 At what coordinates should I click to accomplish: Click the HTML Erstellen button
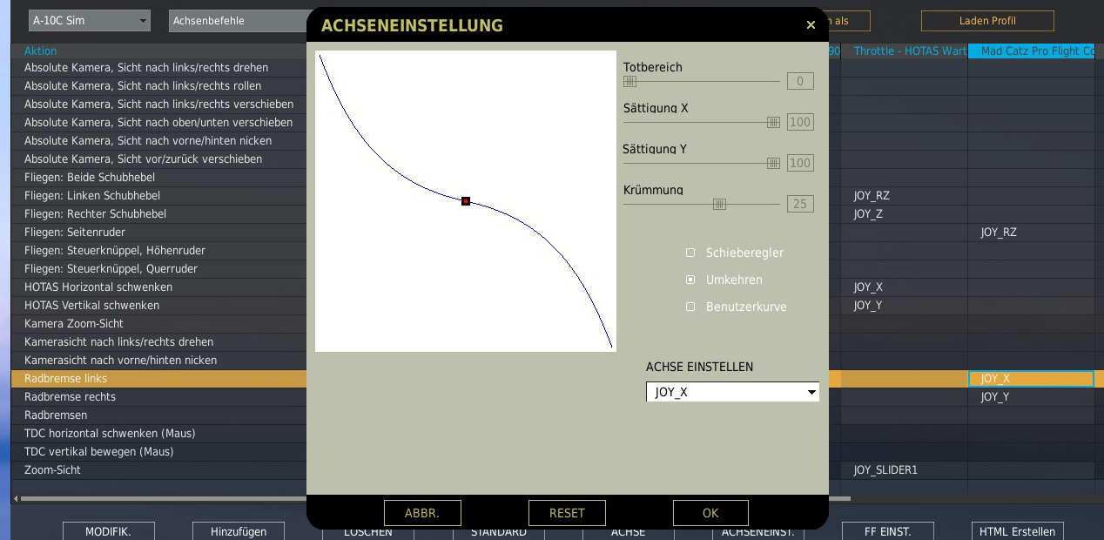tap(1017, 531)
